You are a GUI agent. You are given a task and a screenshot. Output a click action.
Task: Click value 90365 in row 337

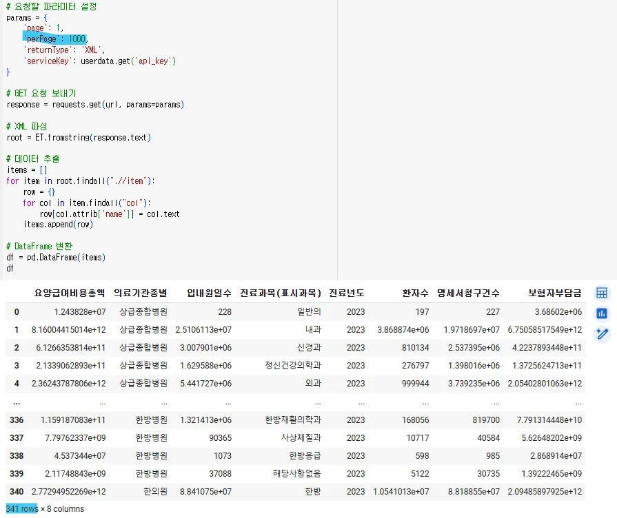[x=221, y=438]
